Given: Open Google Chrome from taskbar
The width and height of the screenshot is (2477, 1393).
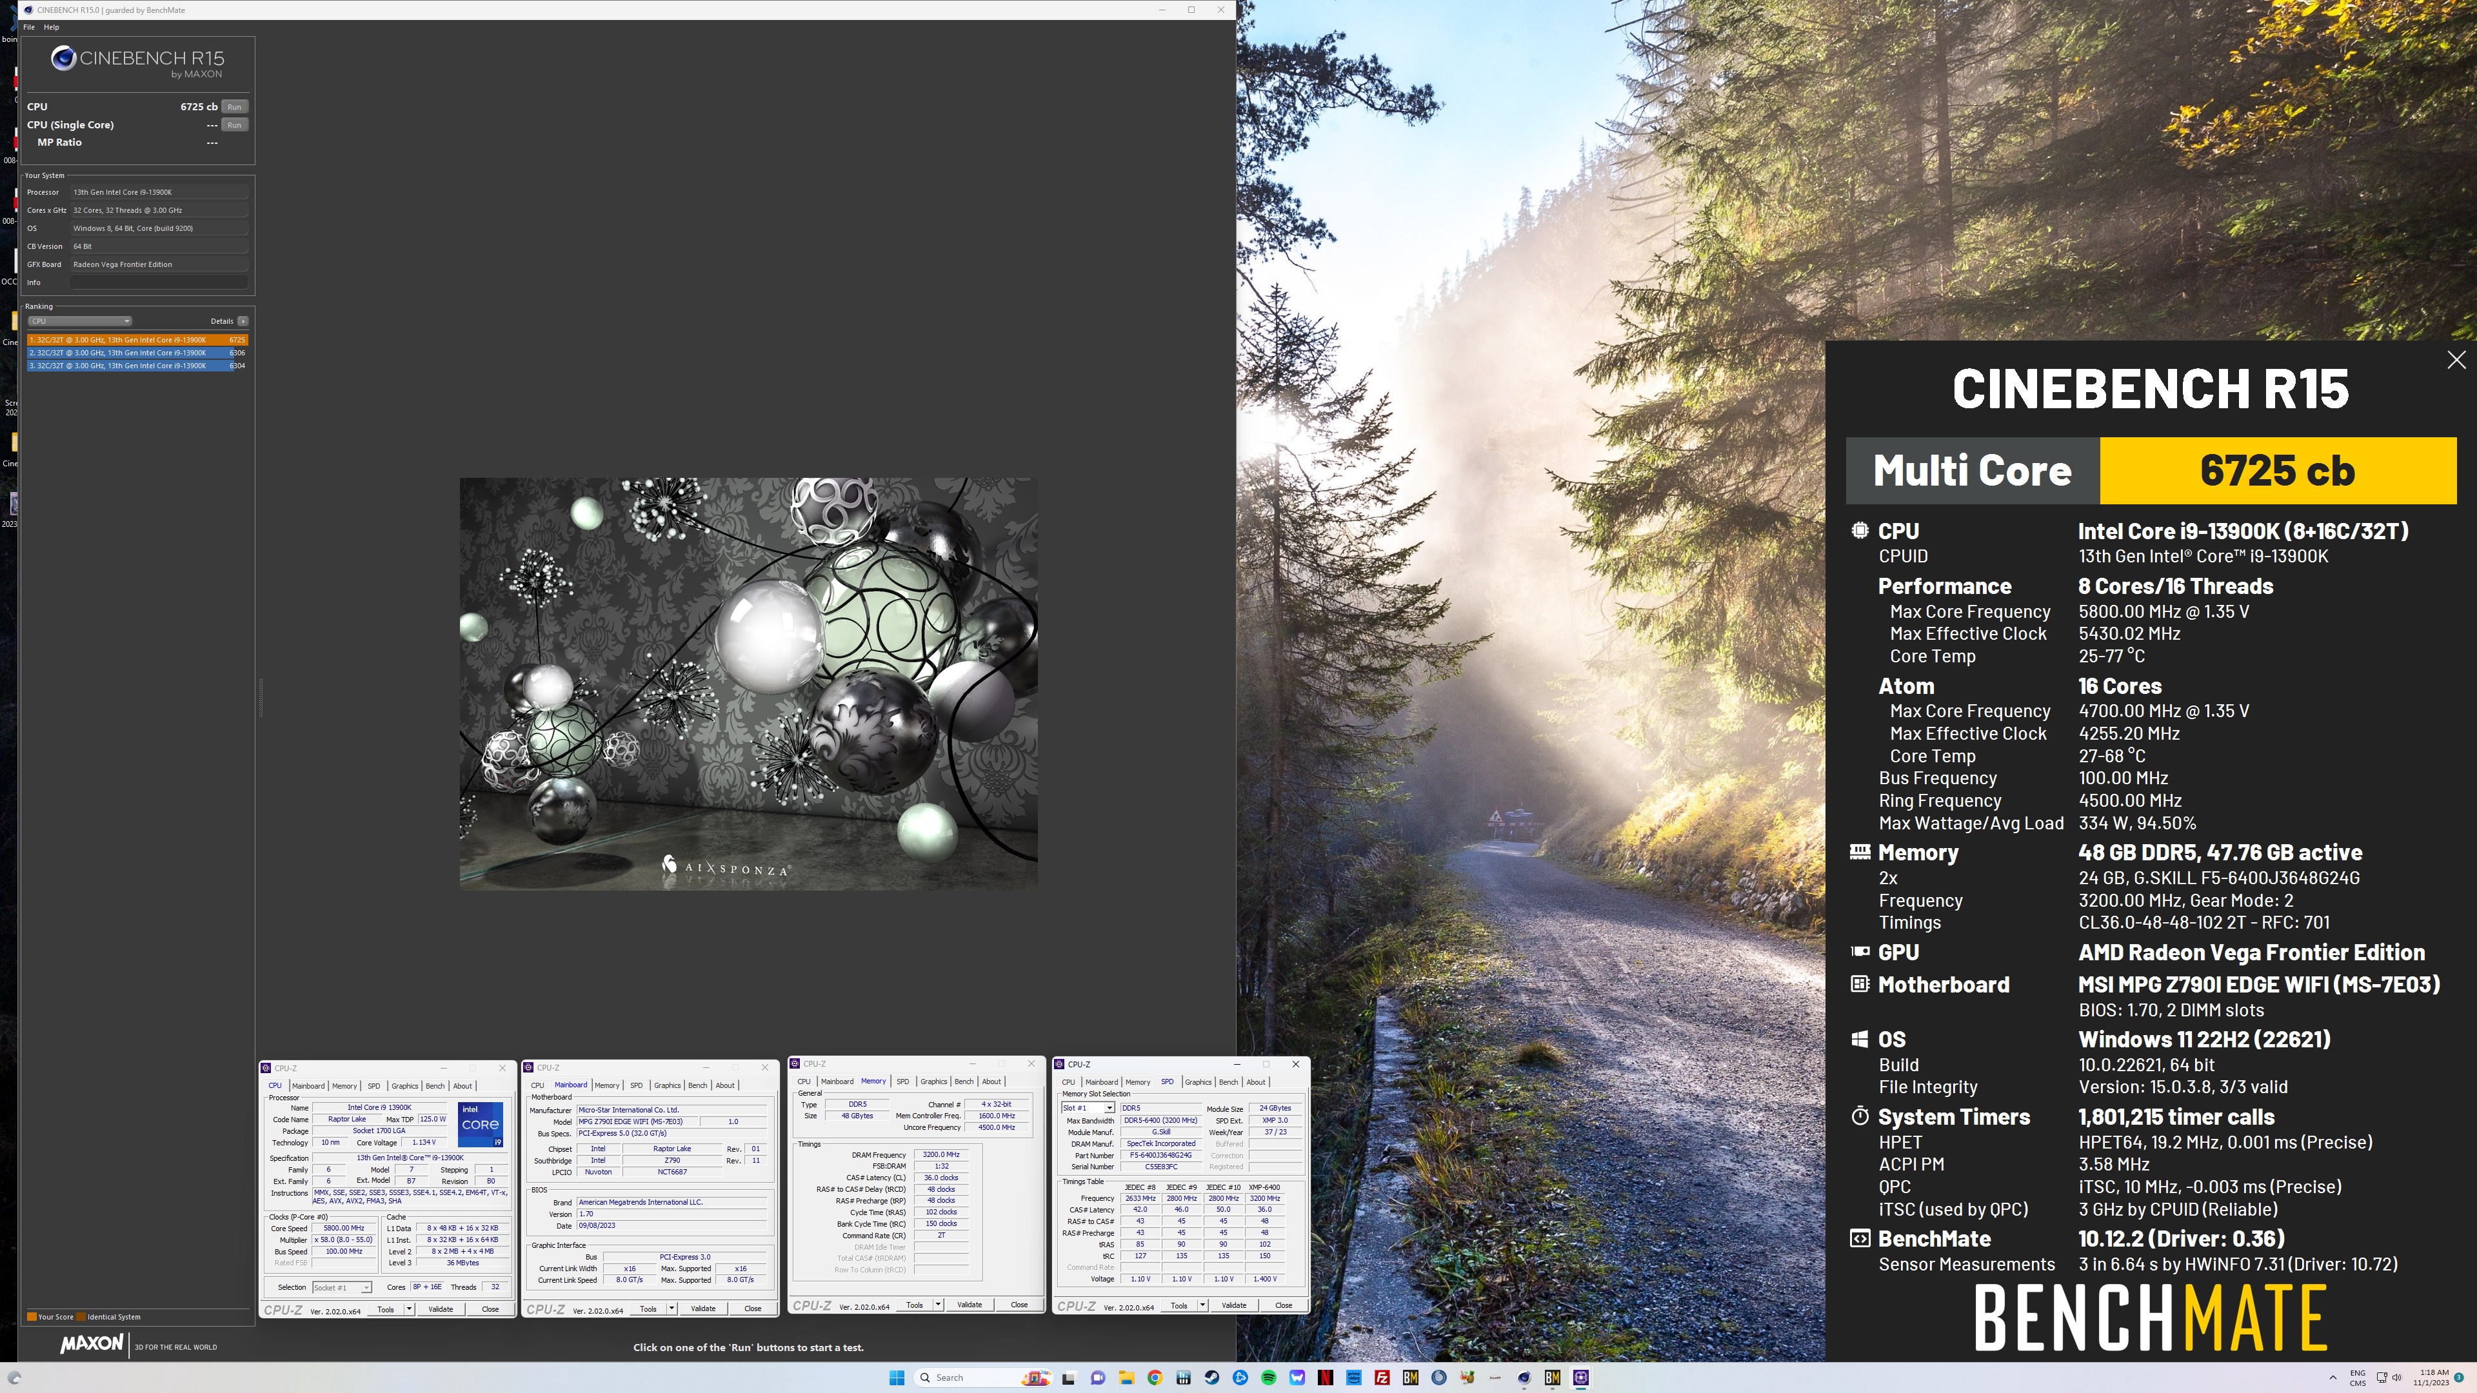Looking at the screenshot, I should click(1154, 1378).
